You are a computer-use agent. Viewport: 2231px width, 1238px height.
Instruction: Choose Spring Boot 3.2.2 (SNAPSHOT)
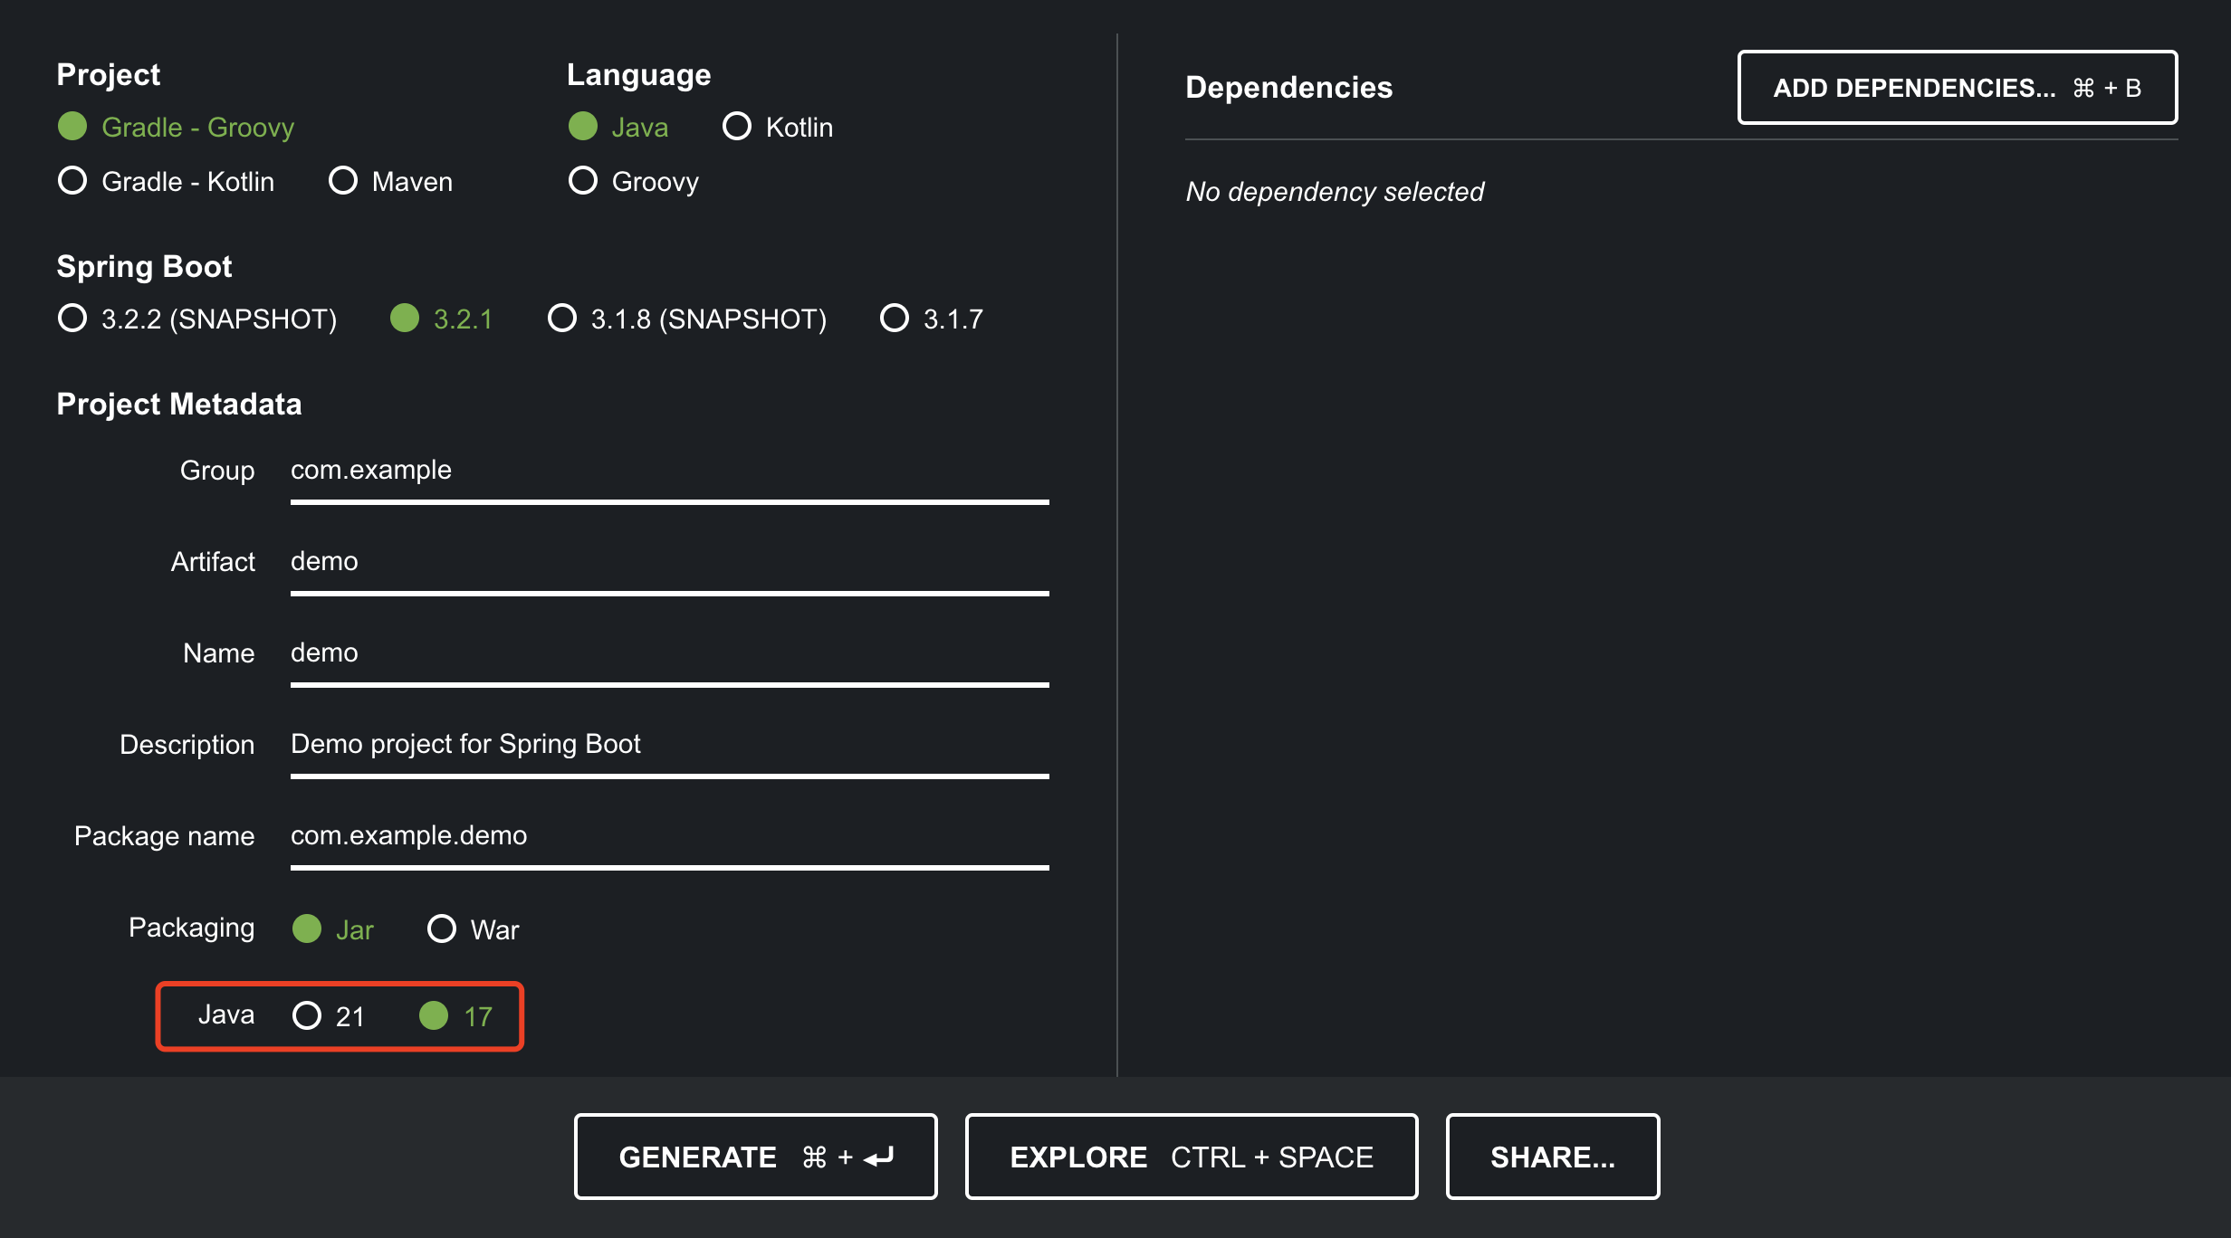coord(72,319)
